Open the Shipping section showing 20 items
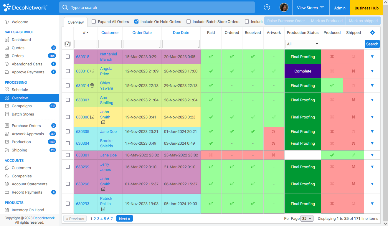This screenshot has width=388, height=226. pos(19,150)
